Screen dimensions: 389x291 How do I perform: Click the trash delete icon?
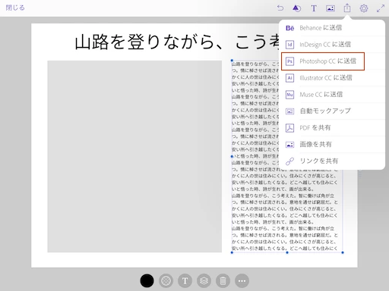223,280
